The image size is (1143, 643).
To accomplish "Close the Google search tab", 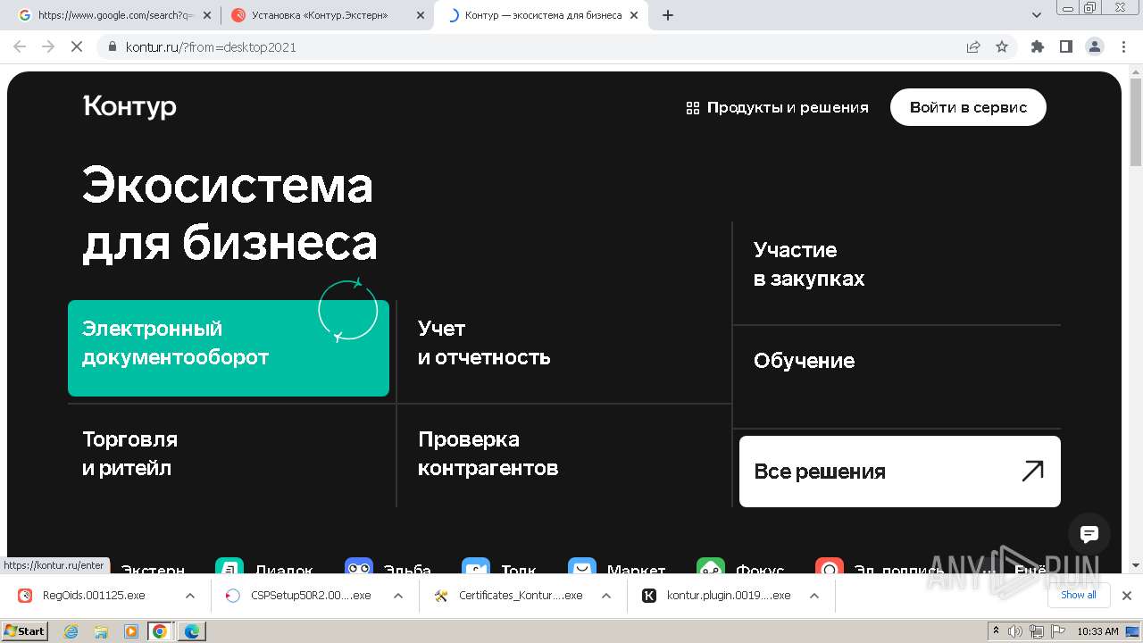I will (x=207, y=15).
